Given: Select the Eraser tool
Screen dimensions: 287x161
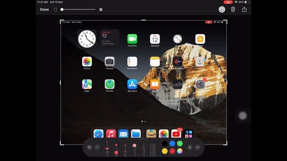Looking at the screenshot, I should coord(135,150).
